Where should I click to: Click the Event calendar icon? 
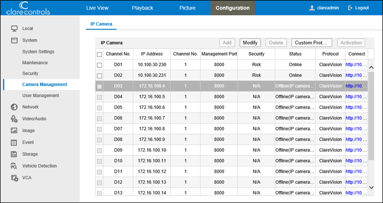pyautogui.click(x=15, y=142)
